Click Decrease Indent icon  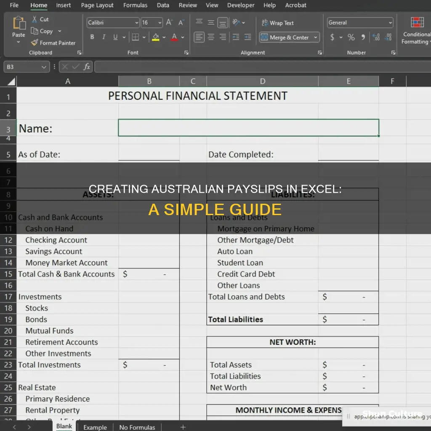(x=236, y=37)
